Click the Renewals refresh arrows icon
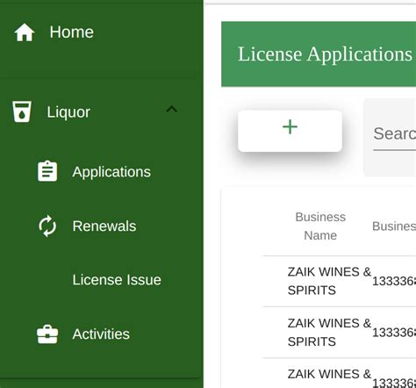Screen dimensions: 416x388 pos(47,226)
